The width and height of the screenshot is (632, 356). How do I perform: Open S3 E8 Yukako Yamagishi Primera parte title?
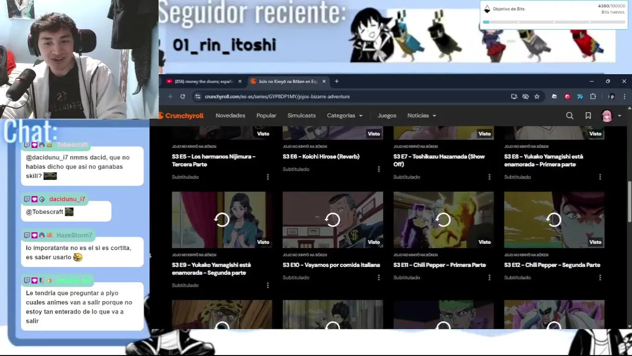(x=543, y=160)
